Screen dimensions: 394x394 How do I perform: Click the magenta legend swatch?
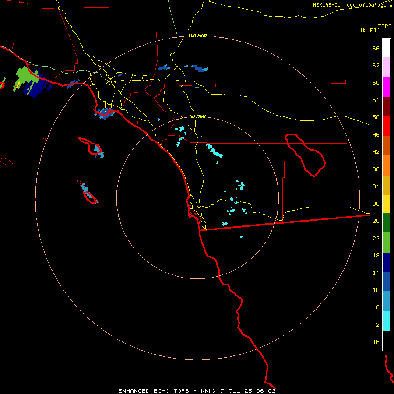(387, 87)
